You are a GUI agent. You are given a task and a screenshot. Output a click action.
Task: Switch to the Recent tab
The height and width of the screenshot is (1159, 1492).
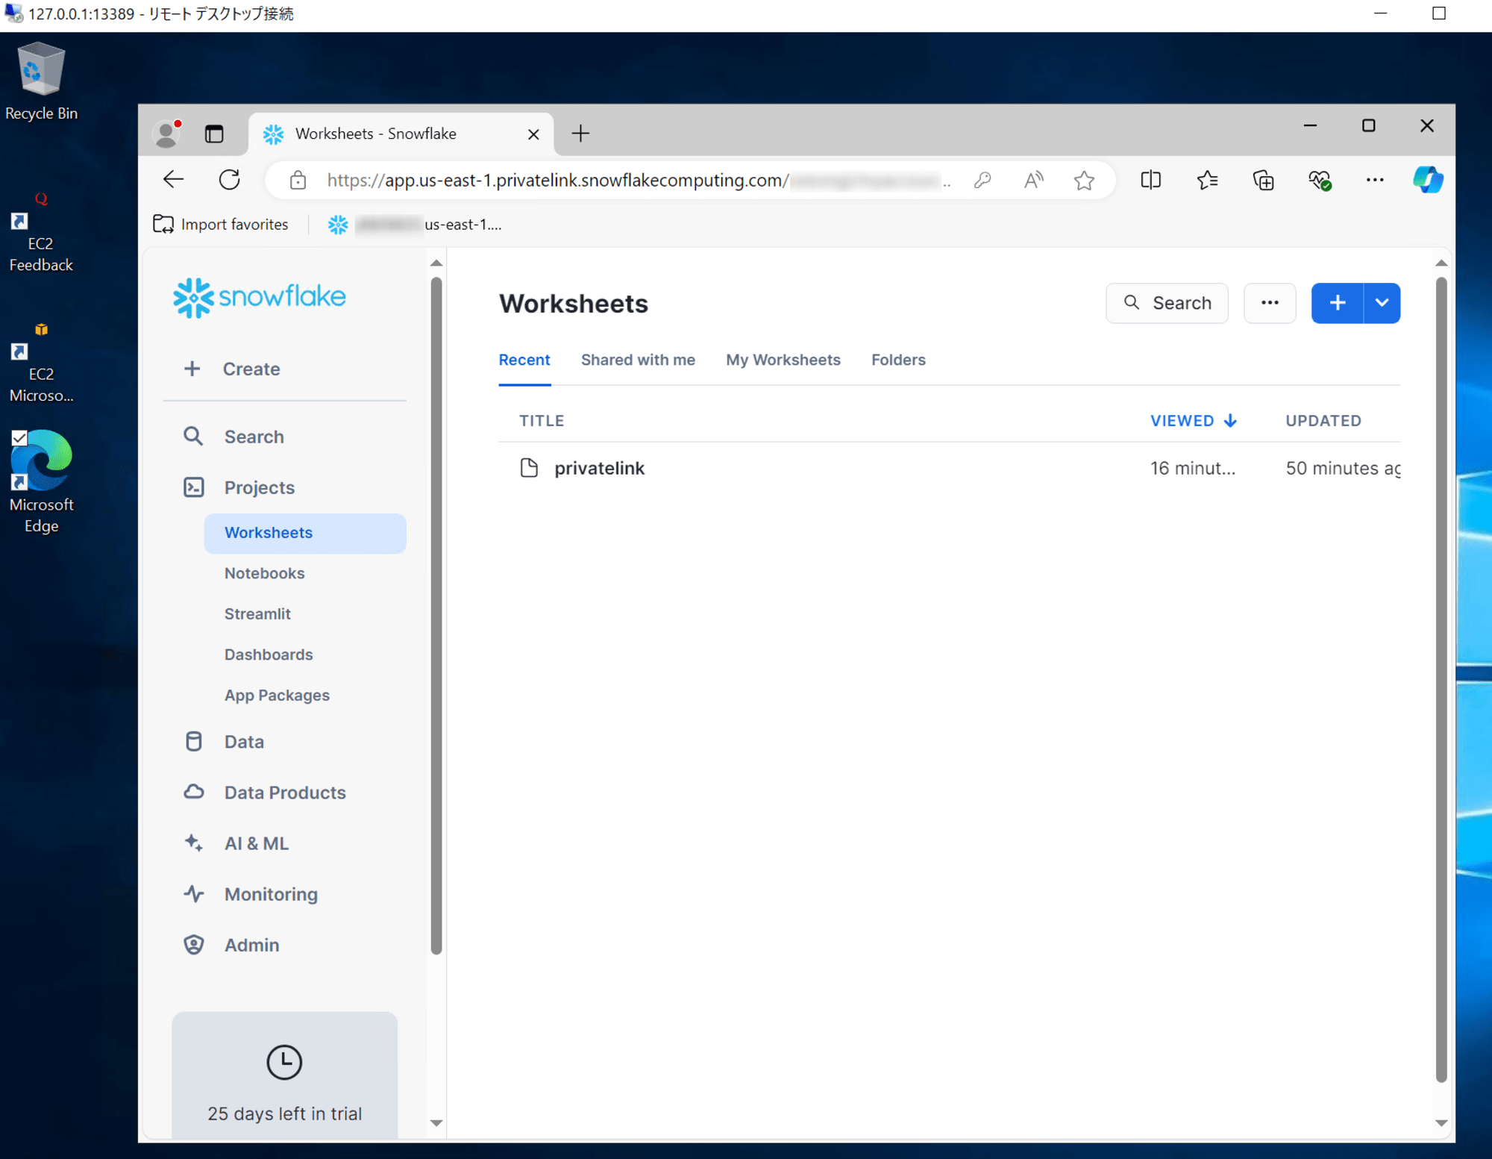[524, 360]
